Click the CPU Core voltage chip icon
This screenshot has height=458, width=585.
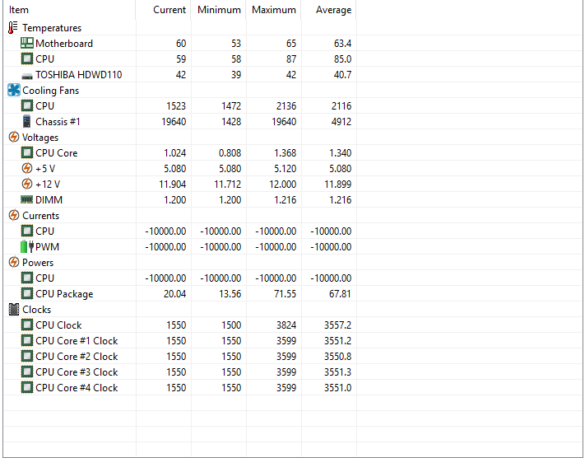click(27, 153)
